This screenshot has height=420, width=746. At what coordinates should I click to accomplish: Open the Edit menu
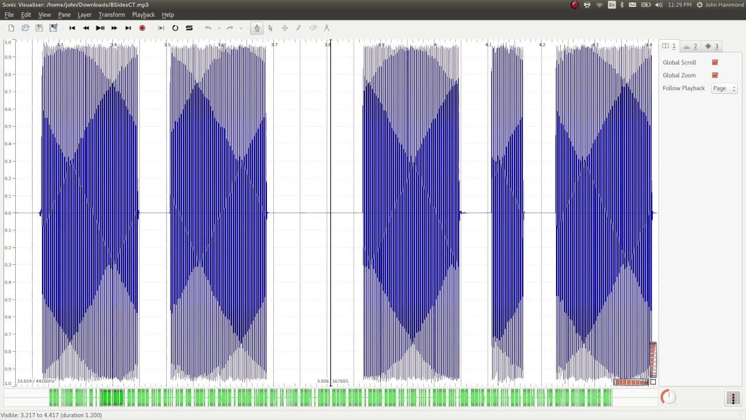(x=26, y=15)
